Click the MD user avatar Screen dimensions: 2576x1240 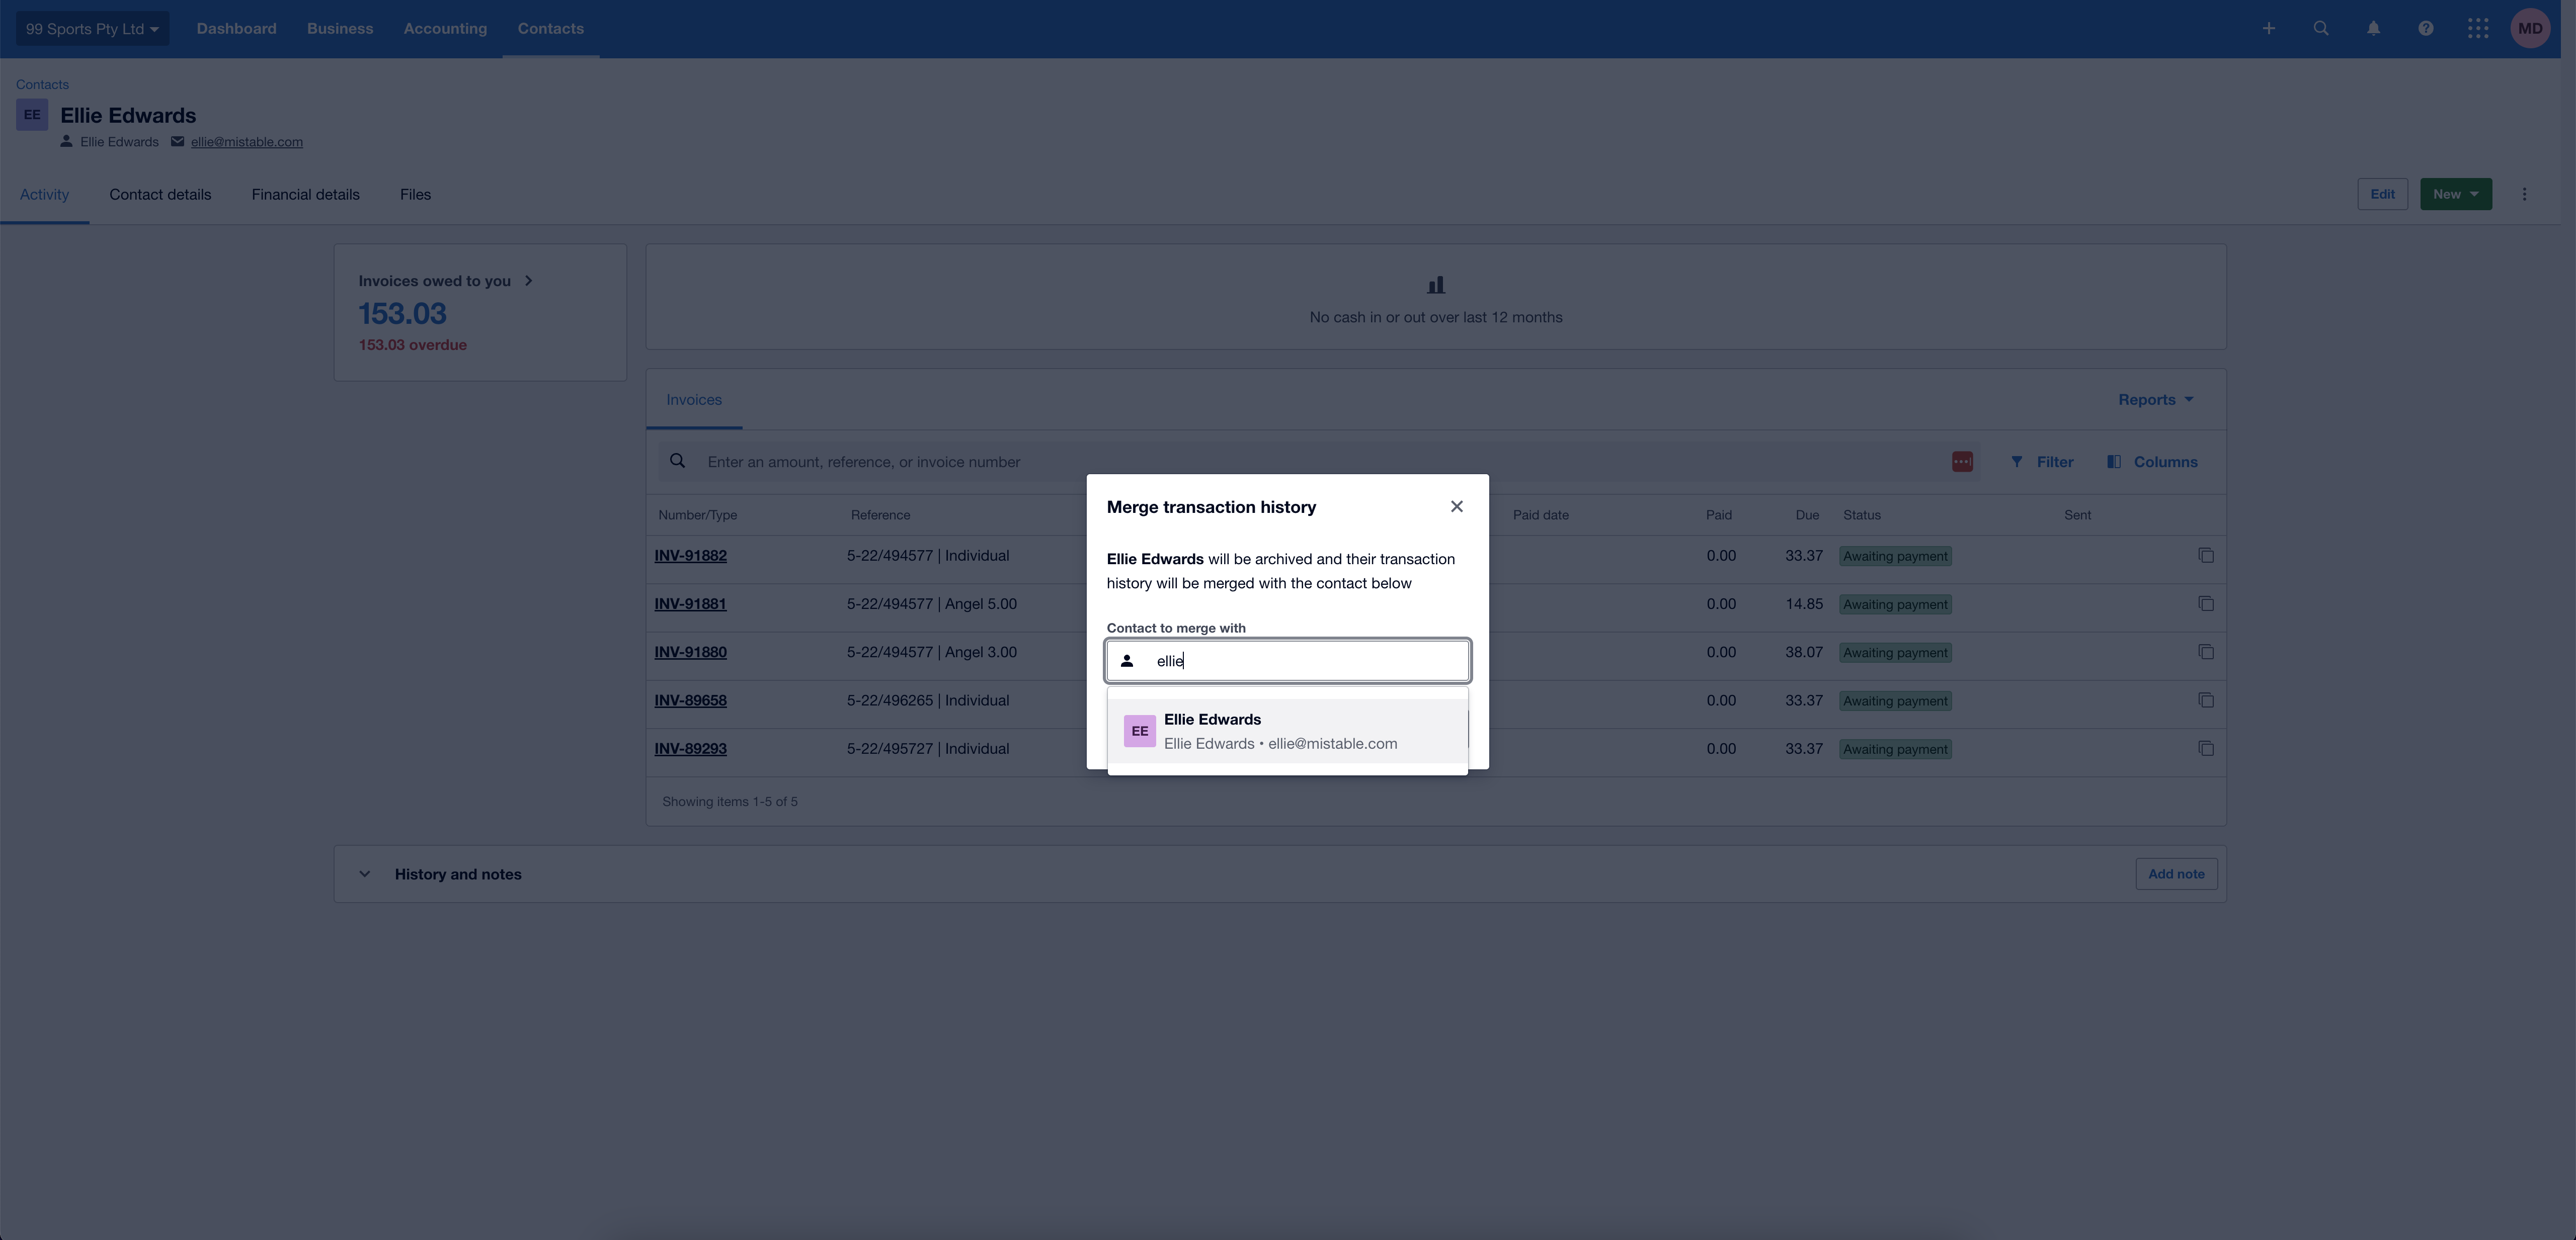2530,29
